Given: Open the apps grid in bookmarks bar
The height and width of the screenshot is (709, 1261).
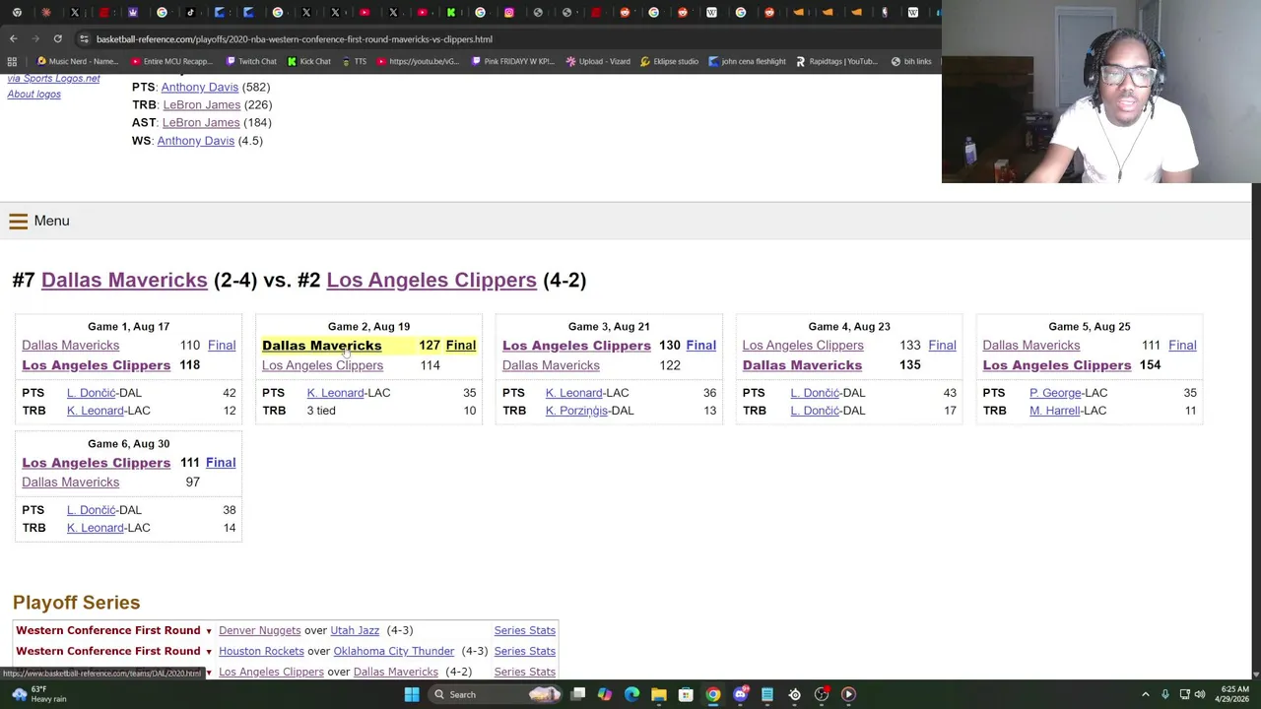Looking at the screenshot, I should [12, 61].
